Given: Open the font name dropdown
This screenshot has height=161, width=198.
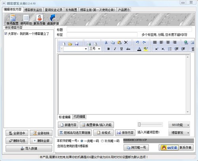Looking at the screenshot, I should (86, 49).
